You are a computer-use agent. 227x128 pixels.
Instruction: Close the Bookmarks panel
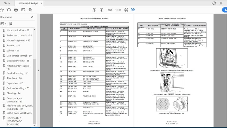pyautogui.click(x=32, y=17)
